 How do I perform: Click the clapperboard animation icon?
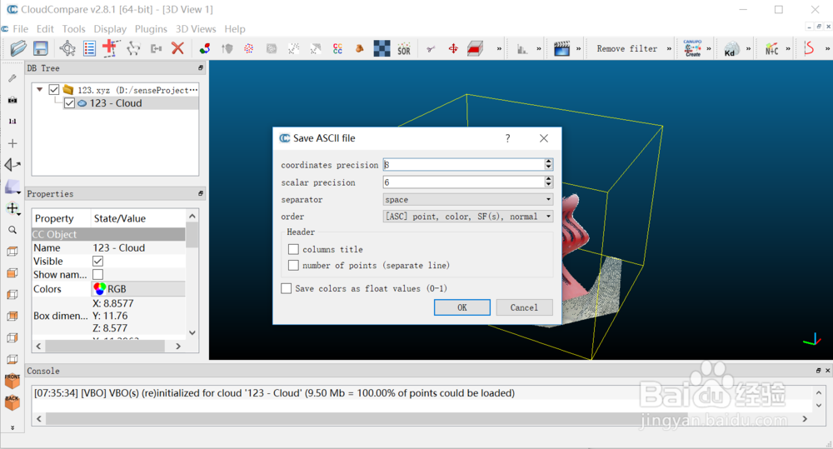561,48
